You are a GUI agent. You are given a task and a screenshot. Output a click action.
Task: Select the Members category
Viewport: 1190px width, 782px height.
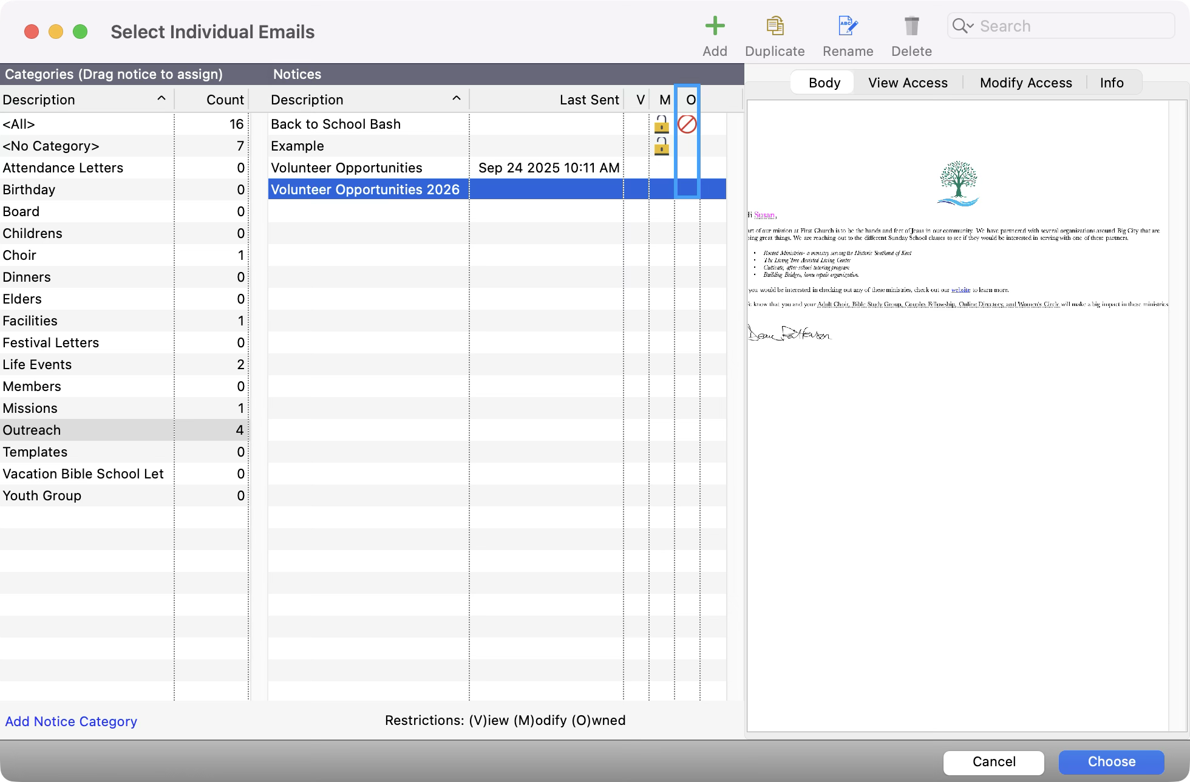pos(124,386)
